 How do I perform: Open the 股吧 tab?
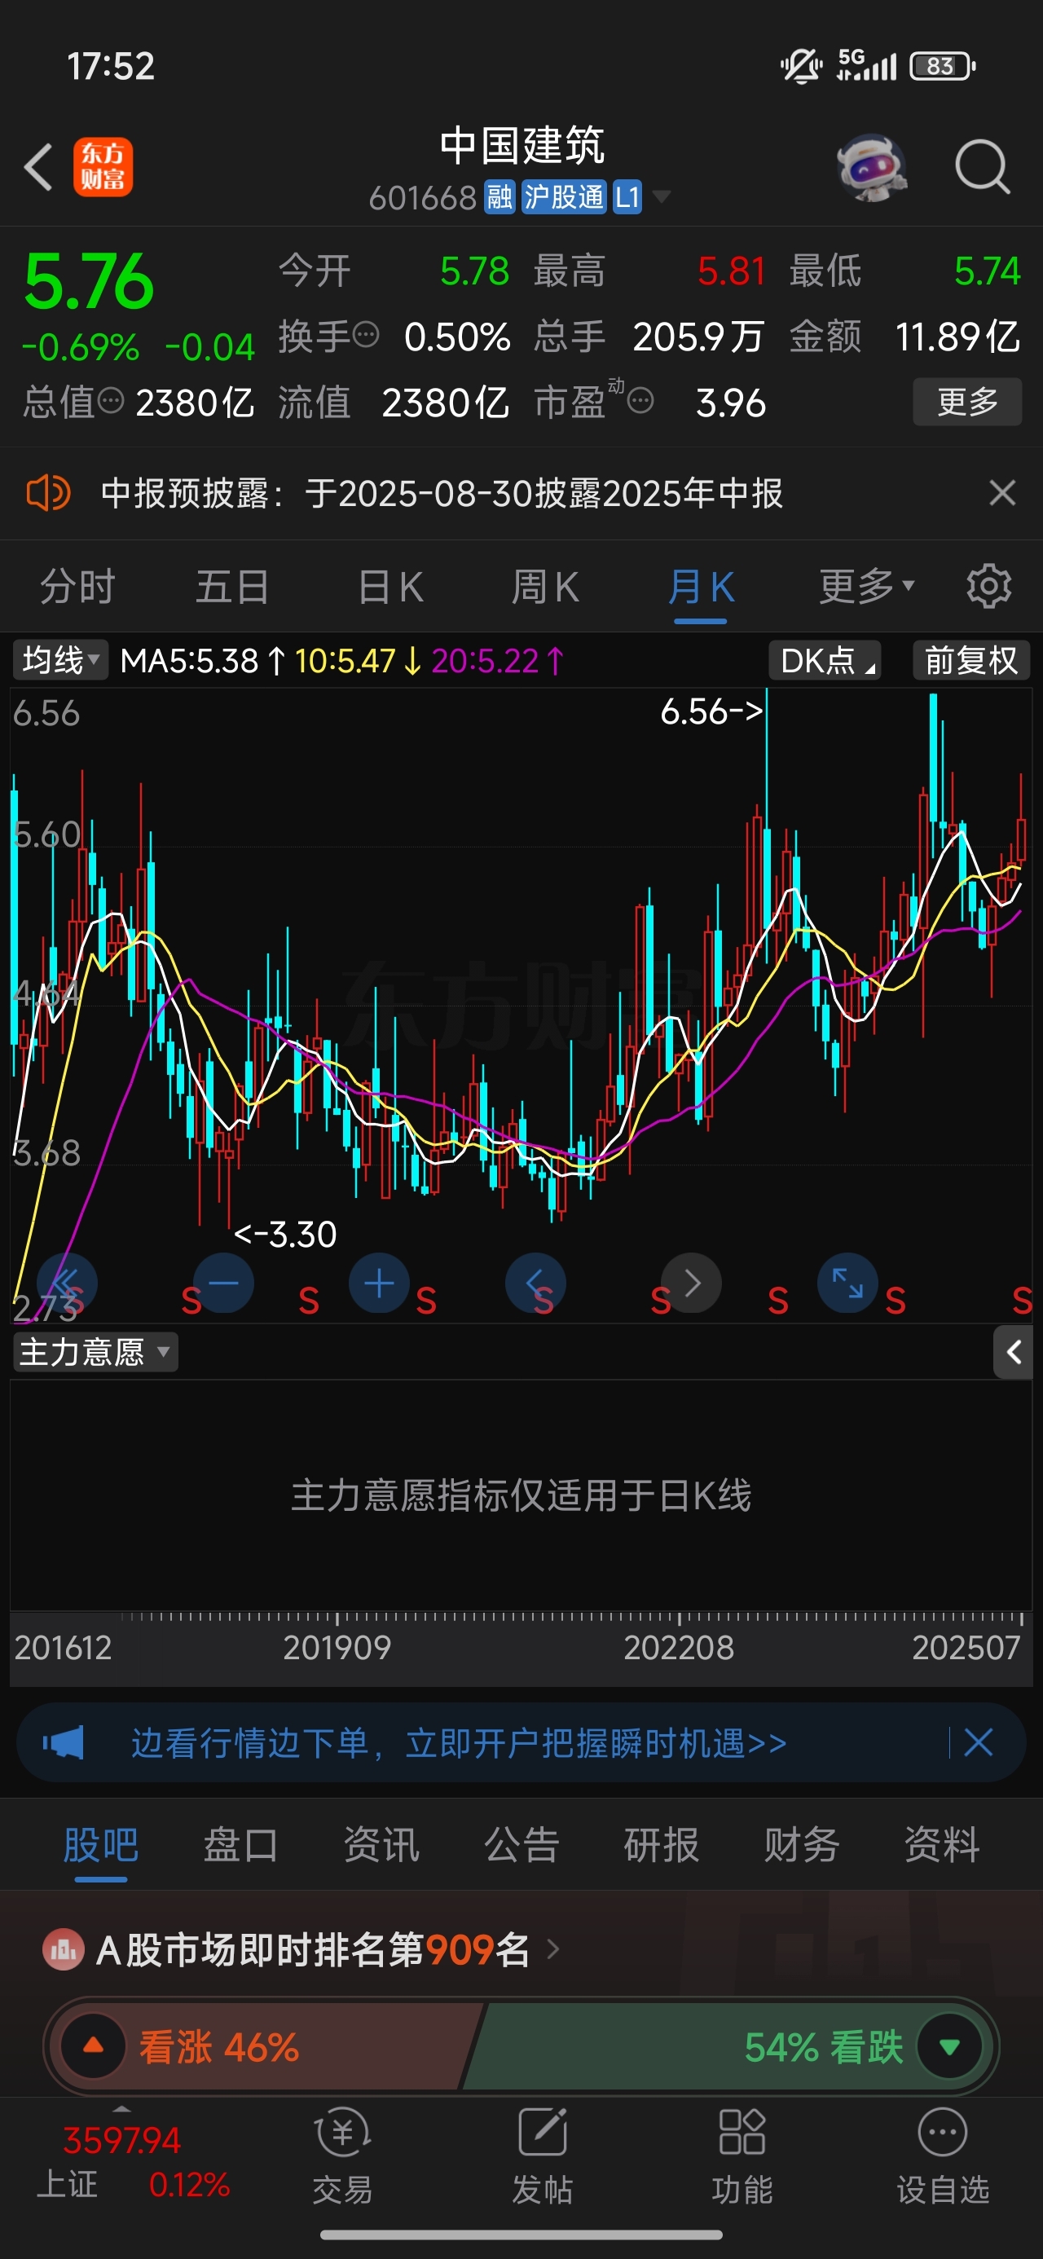coord(101,1844)
